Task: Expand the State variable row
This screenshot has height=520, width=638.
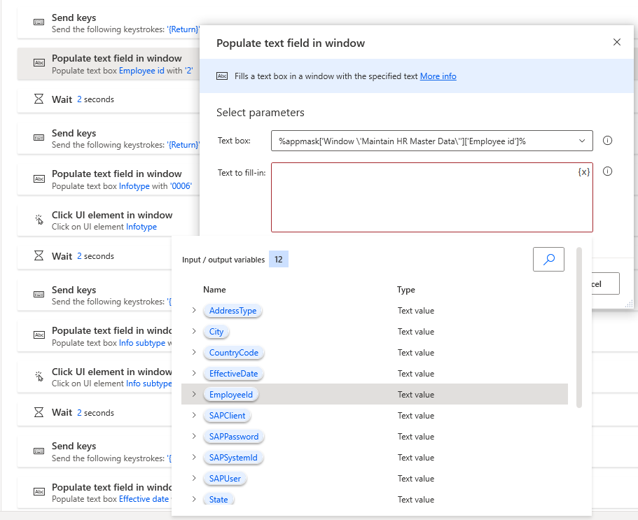Action: (x=194, y=499)
